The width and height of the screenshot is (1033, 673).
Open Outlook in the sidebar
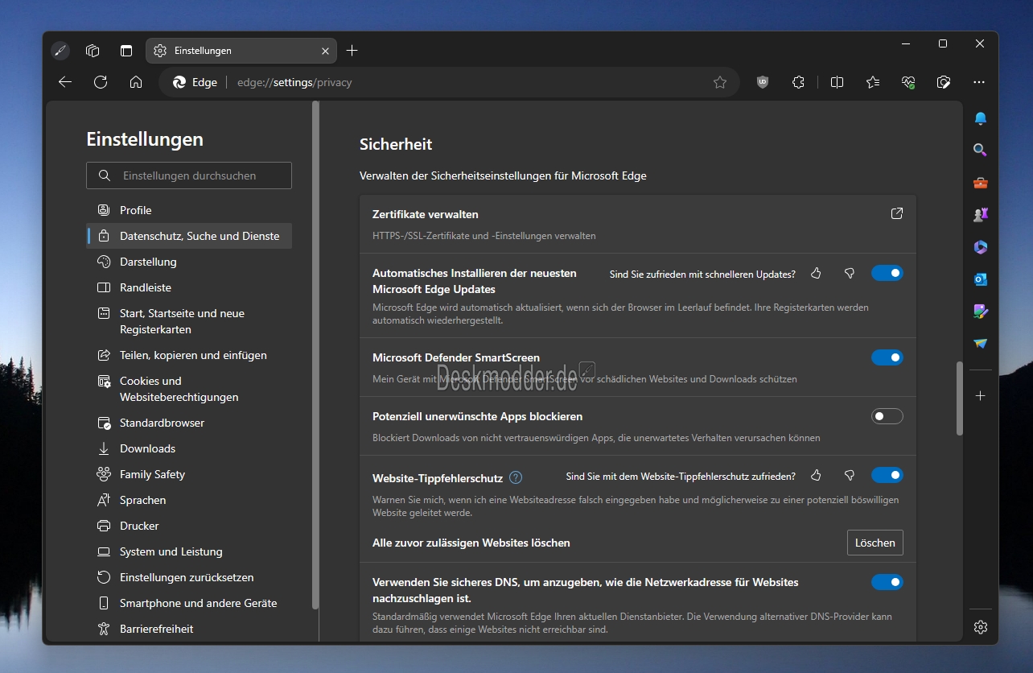980,279
